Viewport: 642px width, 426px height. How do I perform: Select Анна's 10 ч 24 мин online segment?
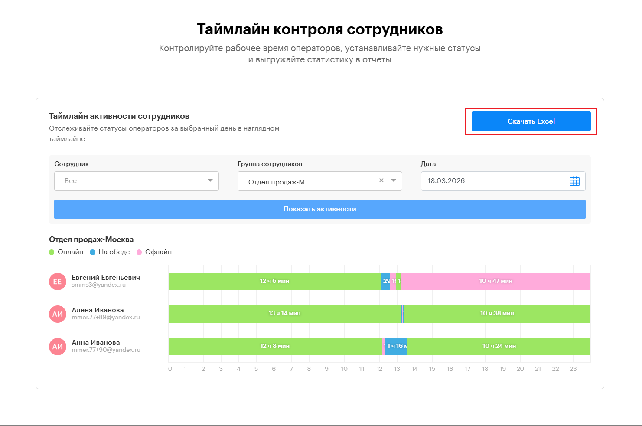pos(499,346)
